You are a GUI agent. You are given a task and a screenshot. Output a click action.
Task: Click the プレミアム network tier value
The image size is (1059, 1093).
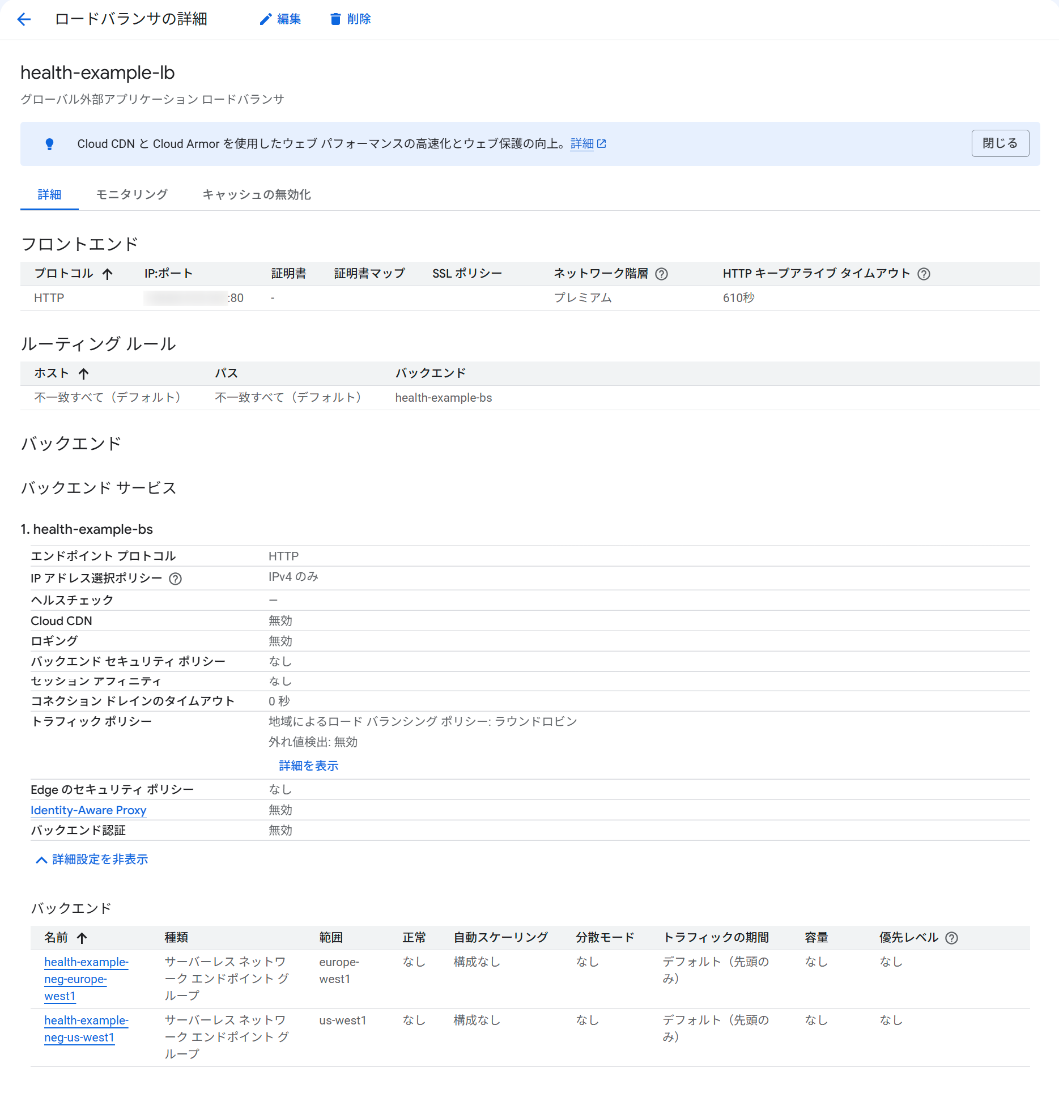pyautogui.click(x=582, y=298)
